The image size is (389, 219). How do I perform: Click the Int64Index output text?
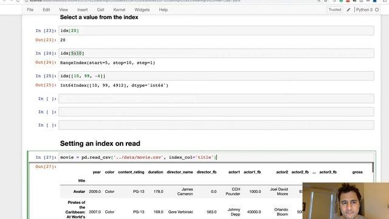point(114,85)
